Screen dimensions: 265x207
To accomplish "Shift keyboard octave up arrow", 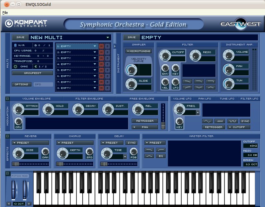I will [x=29, y=204].
